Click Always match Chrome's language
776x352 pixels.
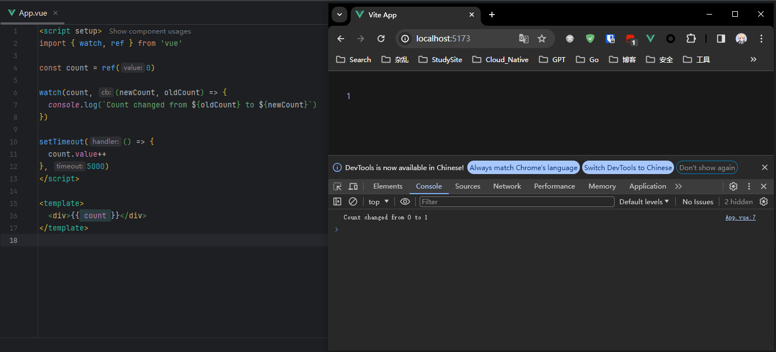tap(523, 167)
